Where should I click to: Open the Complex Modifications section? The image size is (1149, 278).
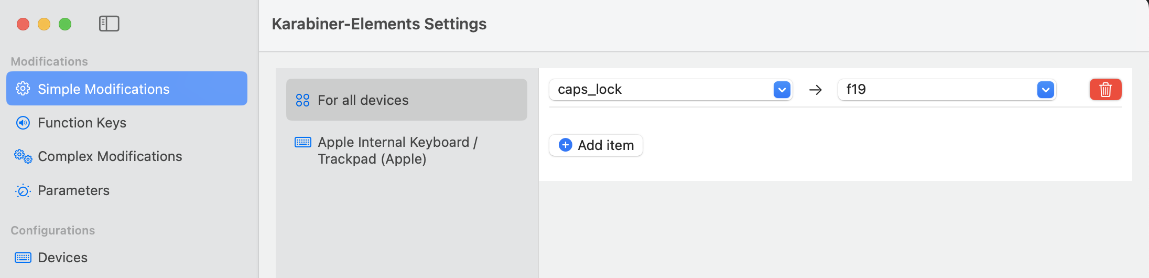coord(110,156)
